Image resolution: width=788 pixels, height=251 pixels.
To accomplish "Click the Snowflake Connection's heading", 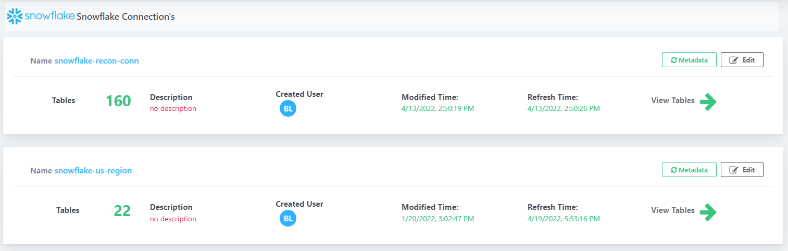I will coord(126,17).
